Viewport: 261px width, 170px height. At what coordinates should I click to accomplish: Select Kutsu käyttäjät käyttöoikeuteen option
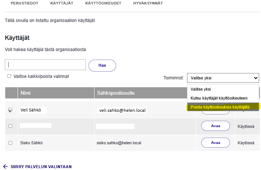coord(219,98)
